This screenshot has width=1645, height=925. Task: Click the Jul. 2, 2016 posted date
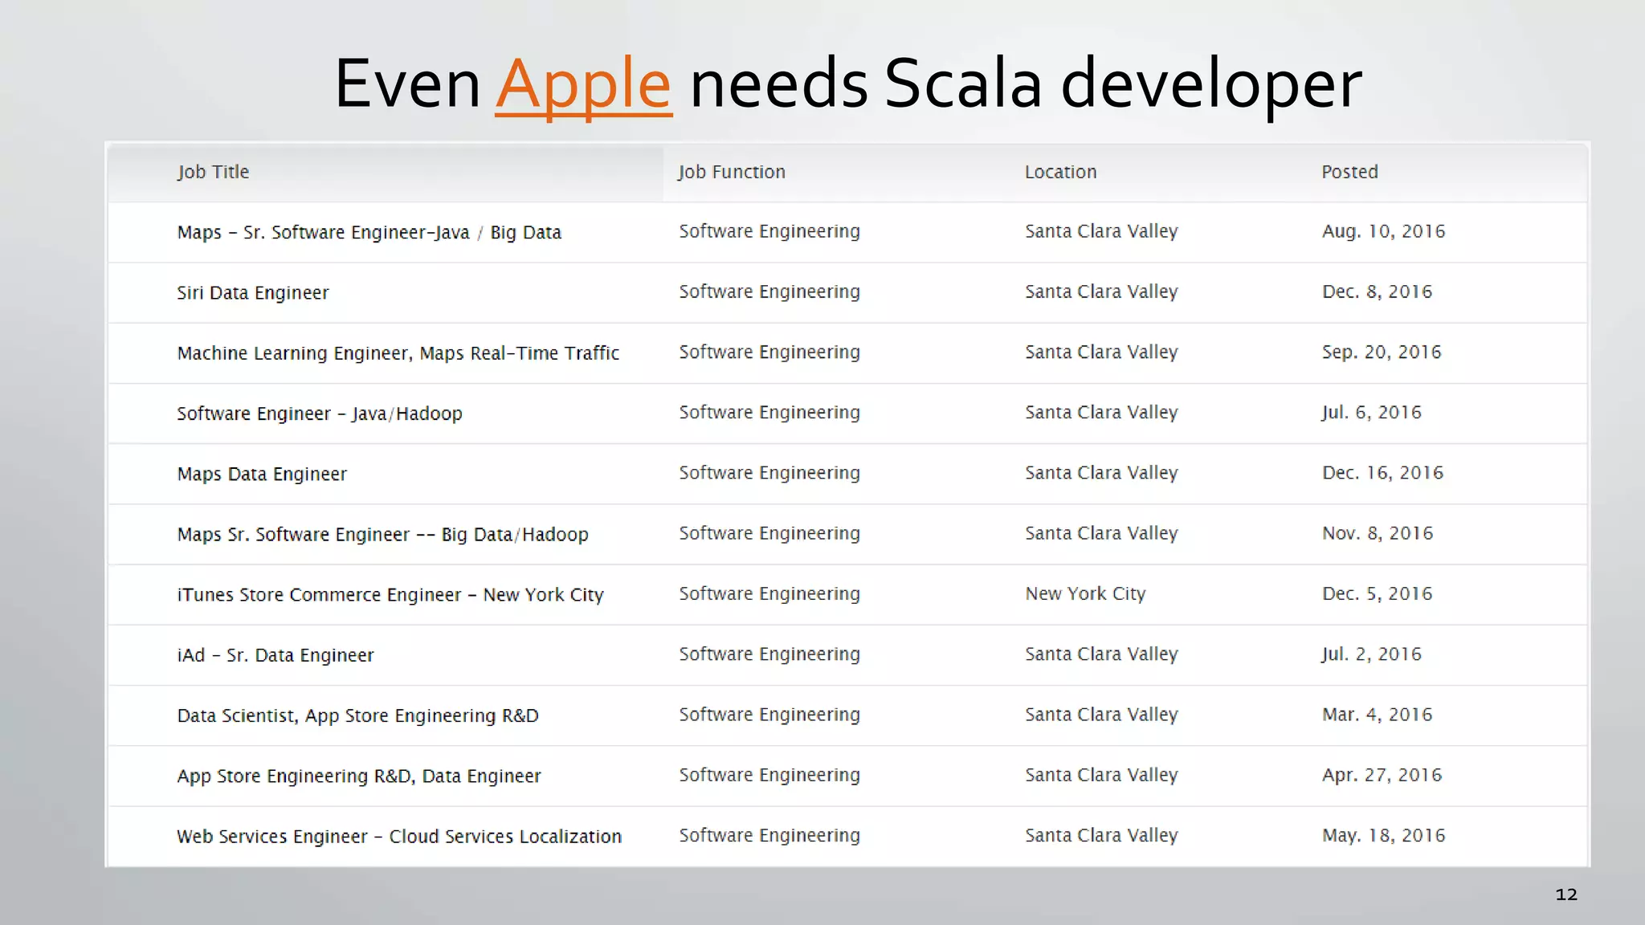[x=1371, y=654]
